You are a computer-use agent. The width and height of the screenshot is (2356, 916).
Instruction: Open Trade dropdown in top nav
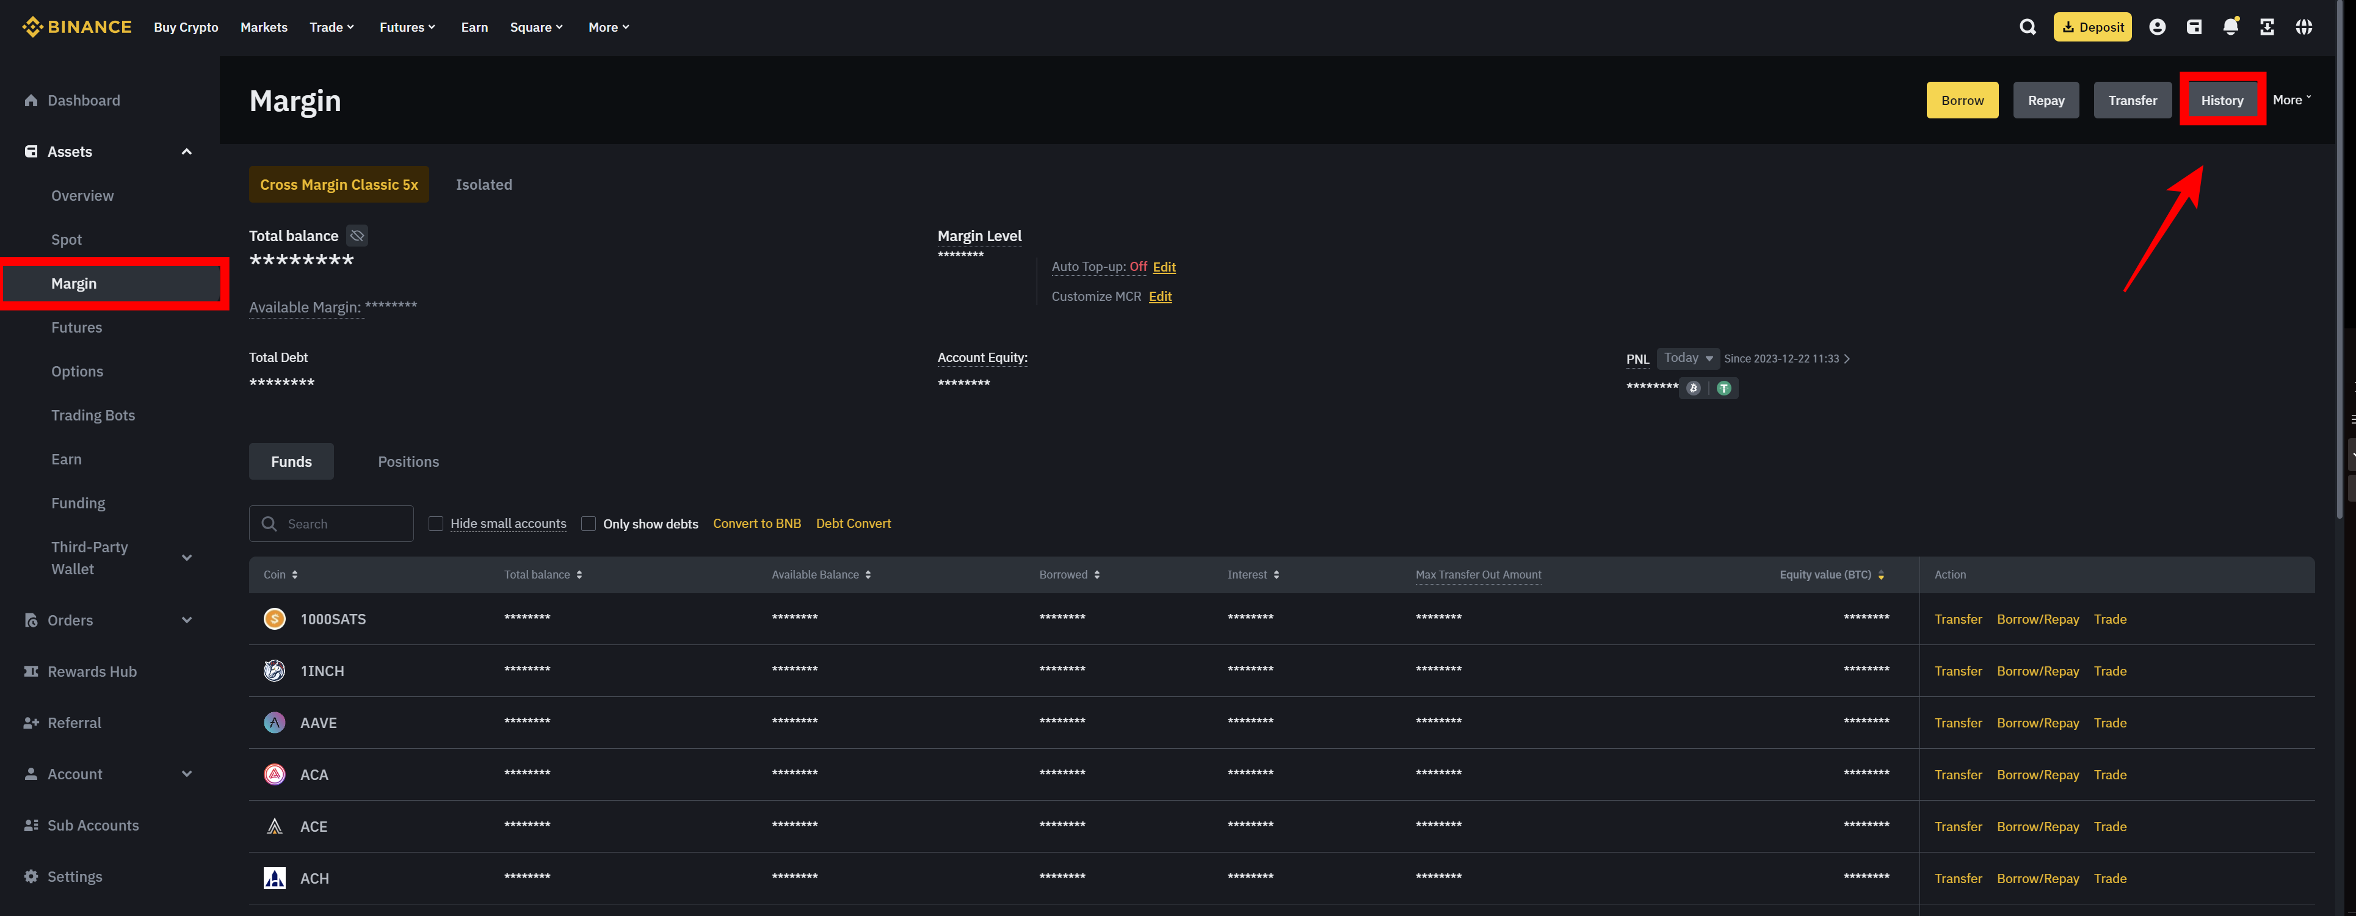[x=331, y=27]
